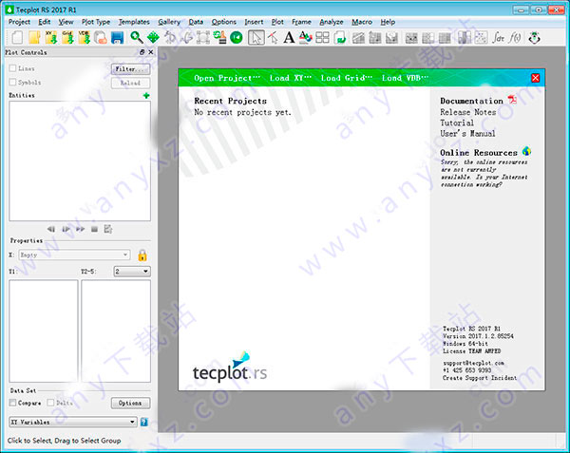
Task: Click Load Grid in welcome banner
Action: [x=346, y=78]
